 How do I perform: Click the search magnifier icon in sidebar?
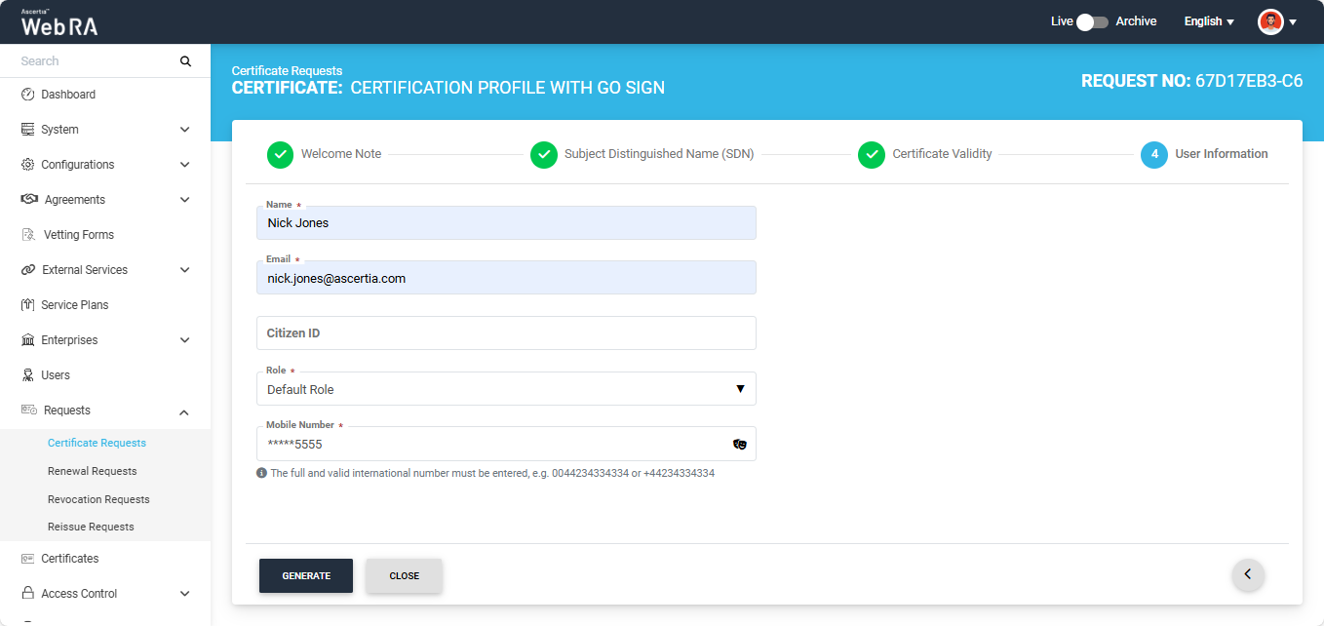185,61
